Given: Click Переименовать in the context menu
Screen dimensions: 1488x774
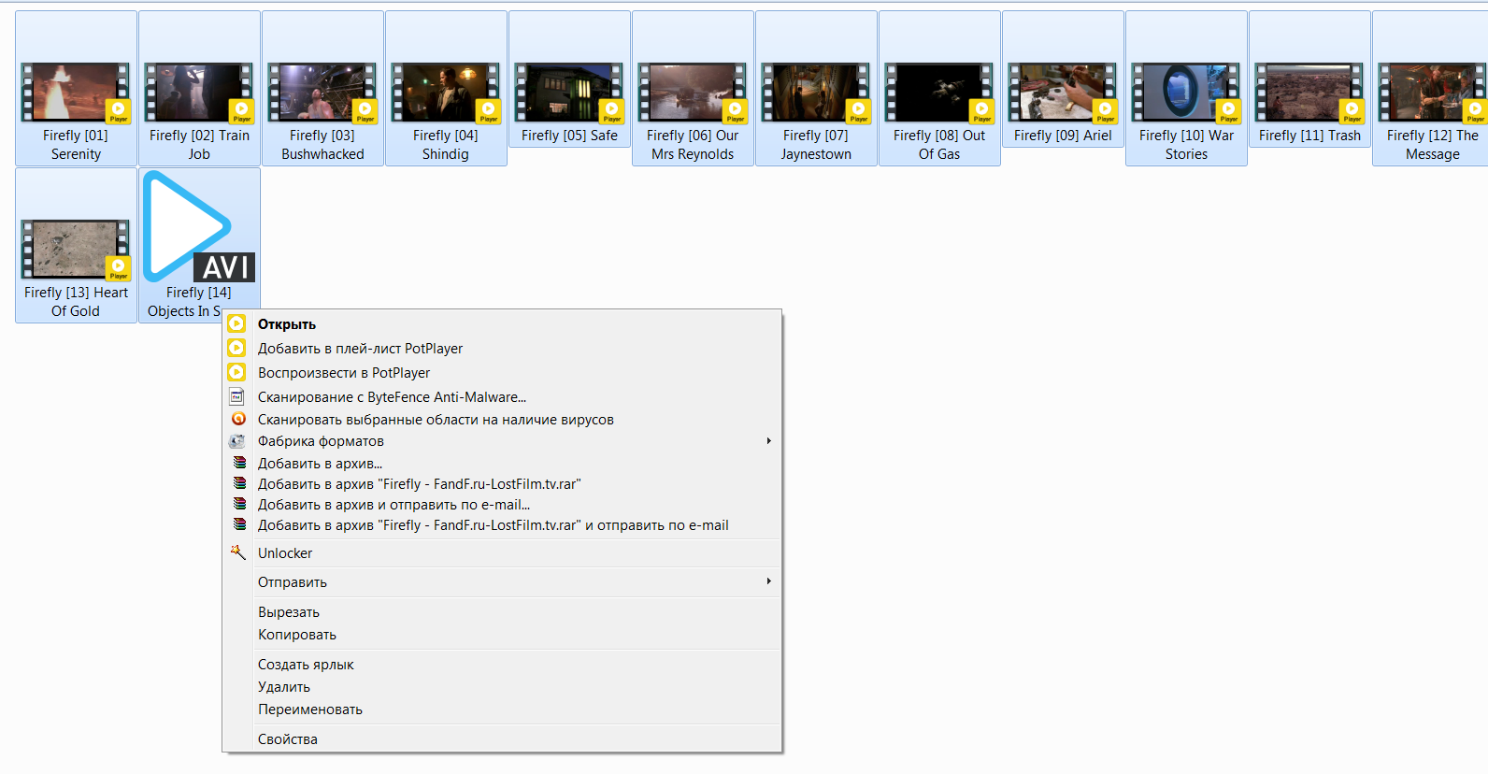Looking at the screenshot, I should [x=309, y=709].
